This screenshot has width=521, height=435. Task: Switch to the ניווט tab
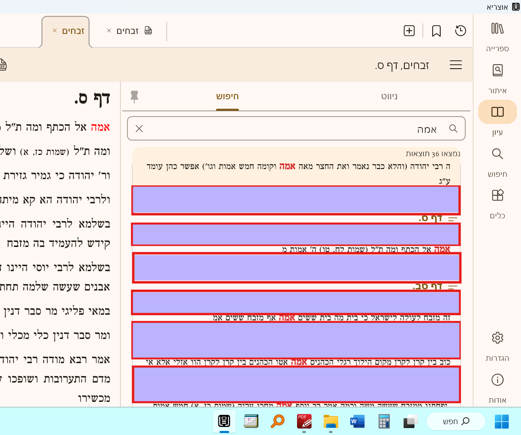pos(389,96)
